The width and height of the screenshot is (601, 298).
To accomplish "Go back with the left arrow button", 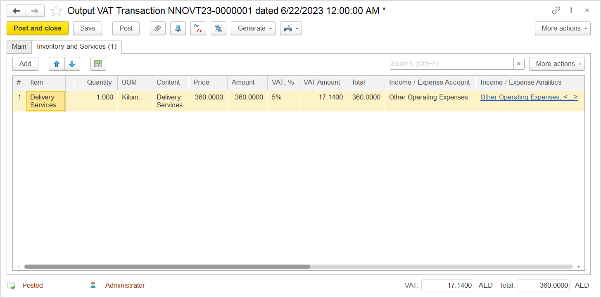I will (16, 11).
